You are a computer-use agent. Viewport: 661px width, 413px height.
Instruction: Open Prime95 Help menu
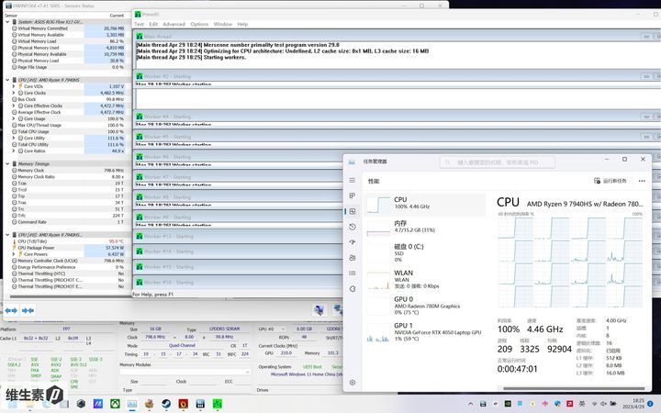tap(242, 24)
